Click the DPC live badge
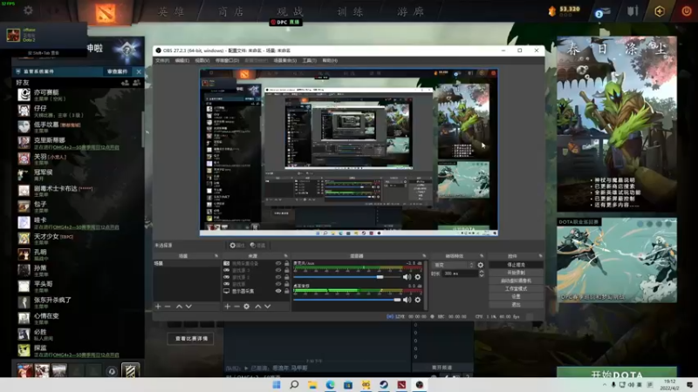Screen dimensions: 698x392 [x=286, y=22]
